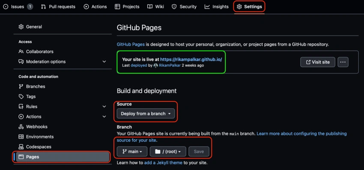Click the Source label
364x170 pixels.
[x=124, y=104]
